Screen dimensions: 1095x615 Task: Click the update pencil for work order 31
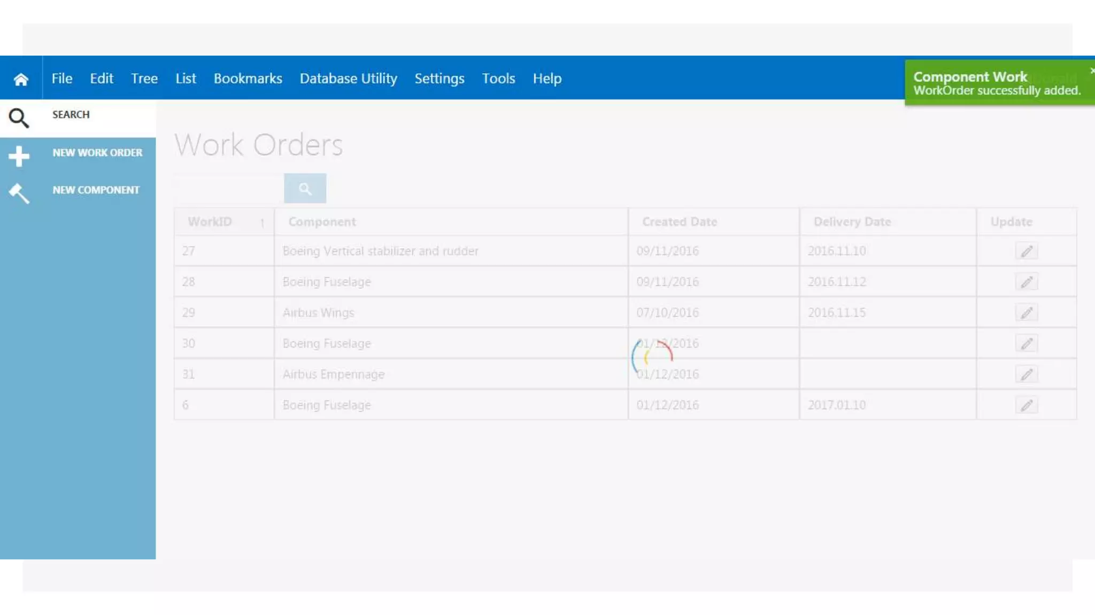pyautogui.click(x=1026, y=375)
